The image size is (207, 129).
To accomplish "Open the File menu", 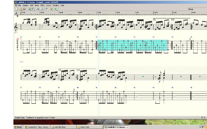I will pos(19,5).
